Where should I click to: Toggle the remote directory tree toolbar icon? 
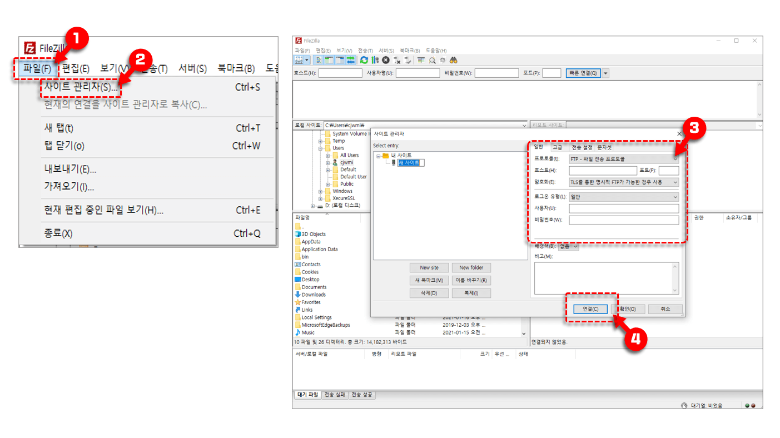pyautogui.click(x=340, y=60)
